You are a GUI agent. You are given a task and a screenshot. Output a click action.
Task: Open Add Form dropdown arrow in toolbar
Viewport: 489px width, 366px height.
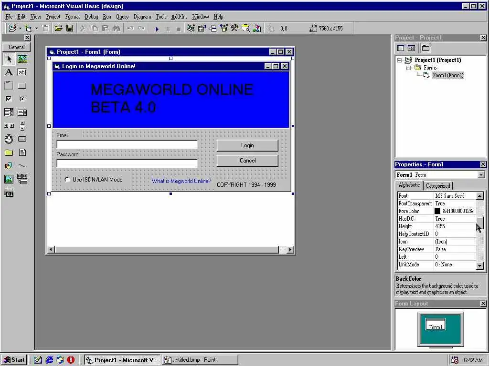point(36,28)
